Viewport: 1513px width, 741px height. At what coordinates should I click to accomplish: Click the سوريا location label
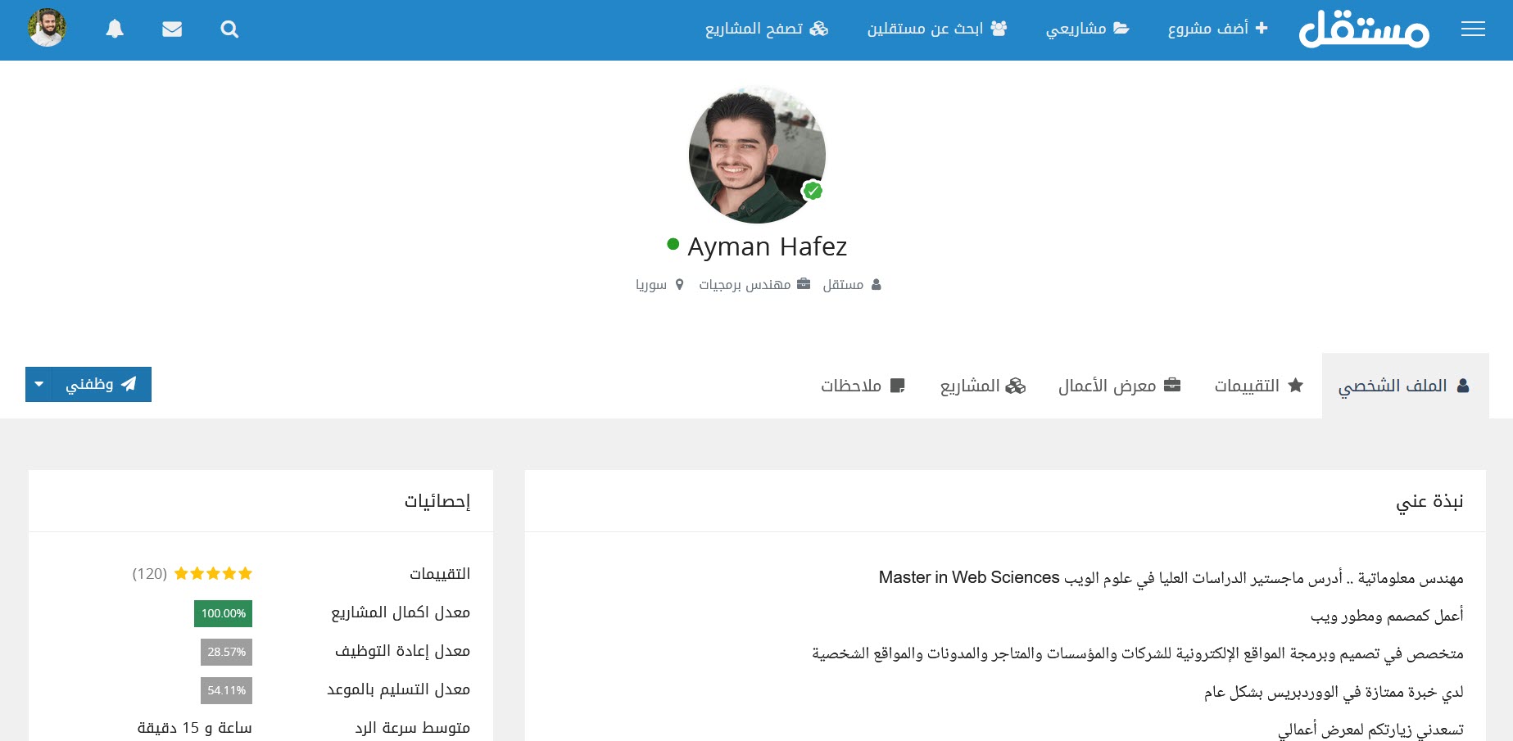[659, 284]
